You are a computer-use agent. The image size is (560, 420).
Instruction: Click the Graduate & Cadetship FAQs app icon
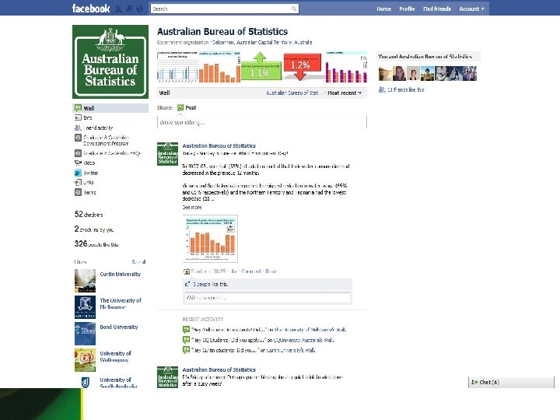(x=78, y=153)
